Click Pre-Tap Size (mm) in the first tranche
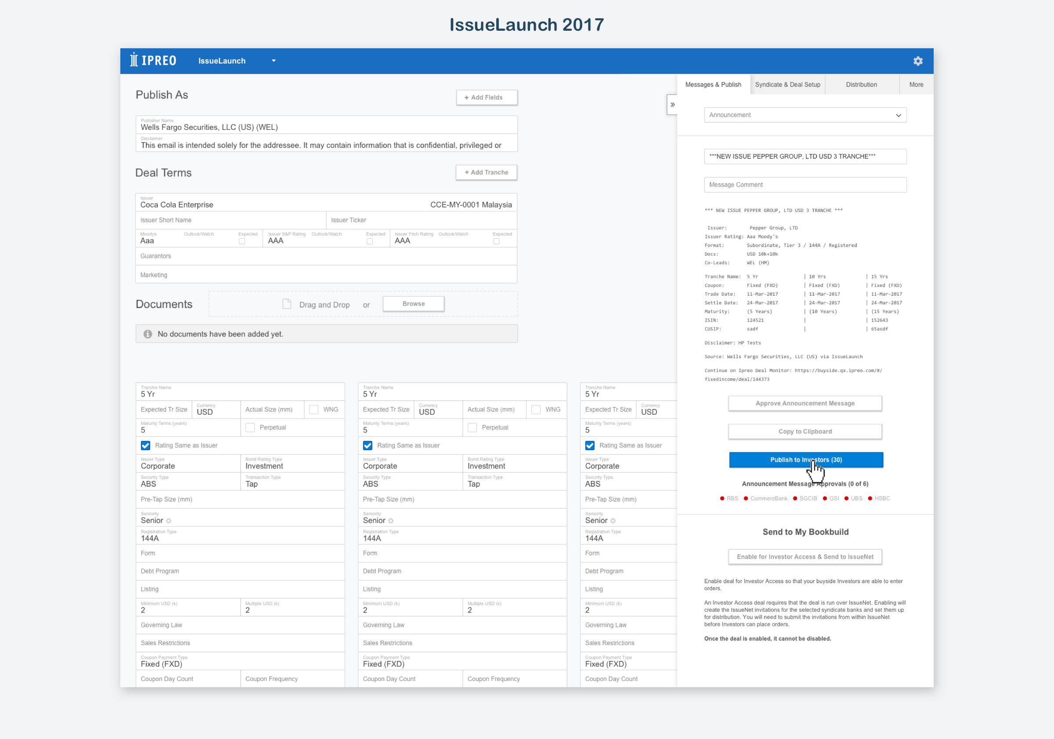The height and width of the screenshot is (739, 1054). (x=241, y=499)
